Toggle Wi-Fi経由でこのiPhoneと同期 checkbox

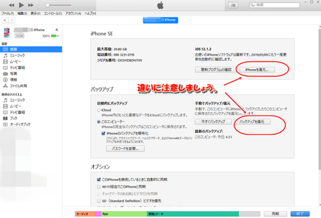coord(99,186)
